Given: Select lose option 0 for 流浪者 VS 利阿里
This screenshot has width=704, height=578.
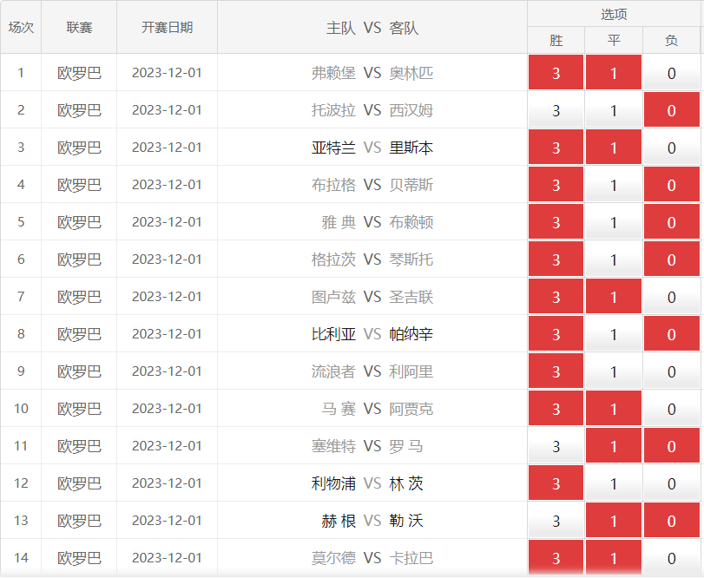Looking at the screenshot, I should click(672, 371).
